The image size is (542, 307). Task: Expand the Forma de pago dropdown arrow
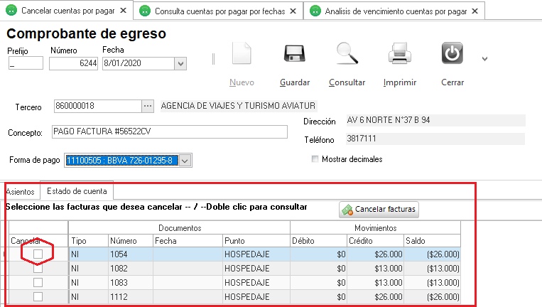(x=185, y=161)
